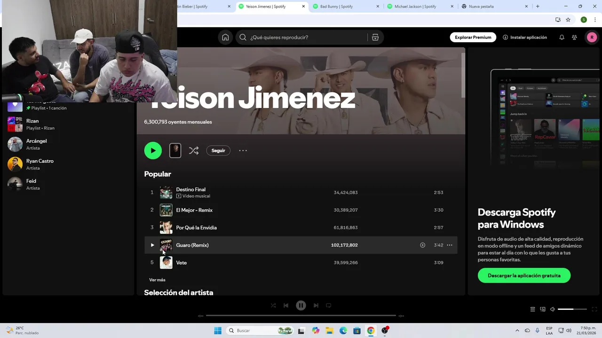The width and height of the screenshot is (602, 338).
Task: Show hidden system tray icons
Action: click(x=517, y=330)
